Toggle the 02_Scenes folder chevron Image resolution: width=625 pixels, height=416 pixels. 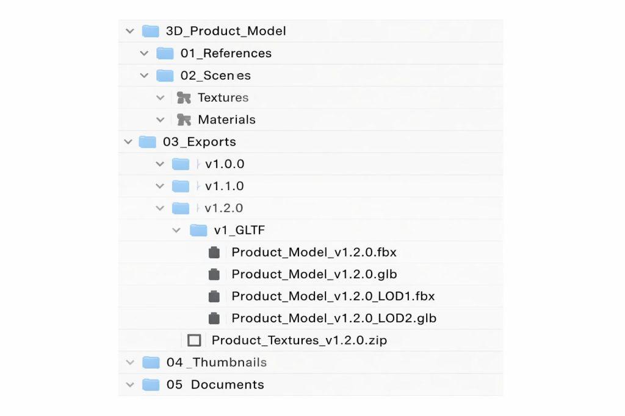tap(144, 76)
